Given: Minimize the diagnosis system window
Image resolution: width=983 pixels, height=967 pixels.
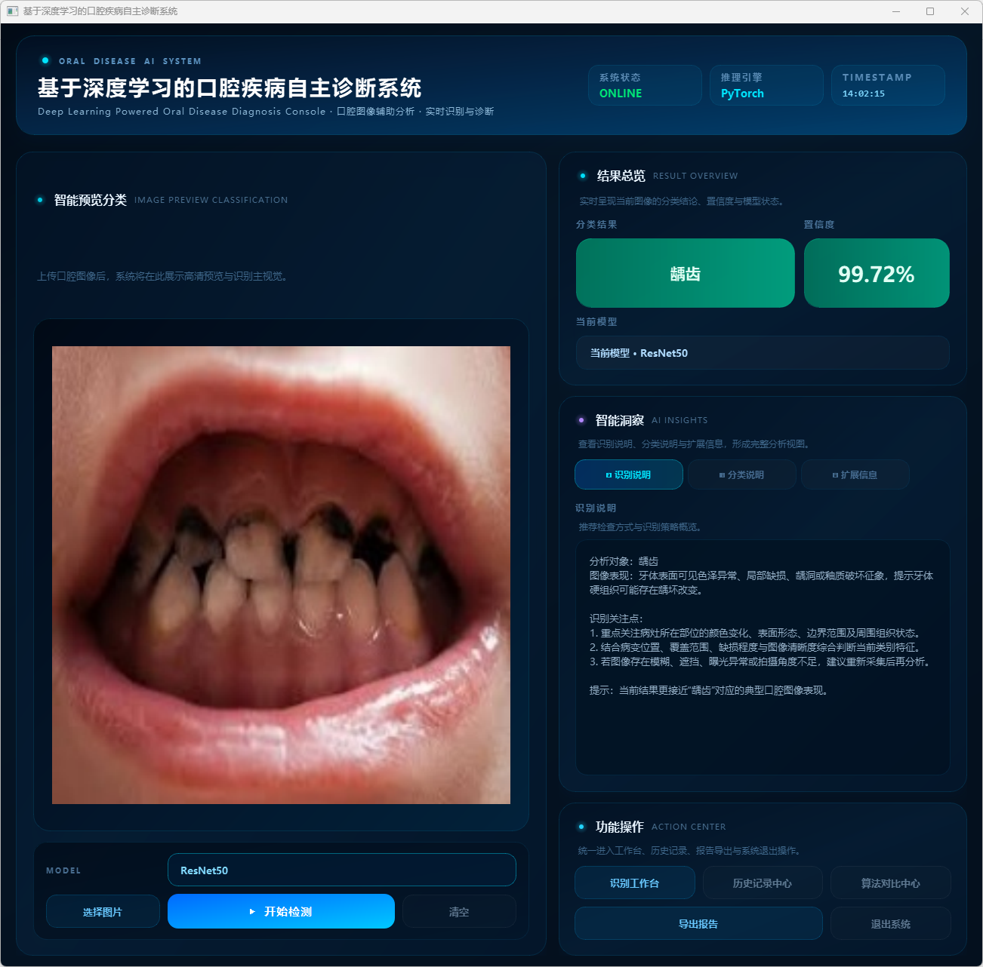Looking at the screenshot, I should click(896, 11).
